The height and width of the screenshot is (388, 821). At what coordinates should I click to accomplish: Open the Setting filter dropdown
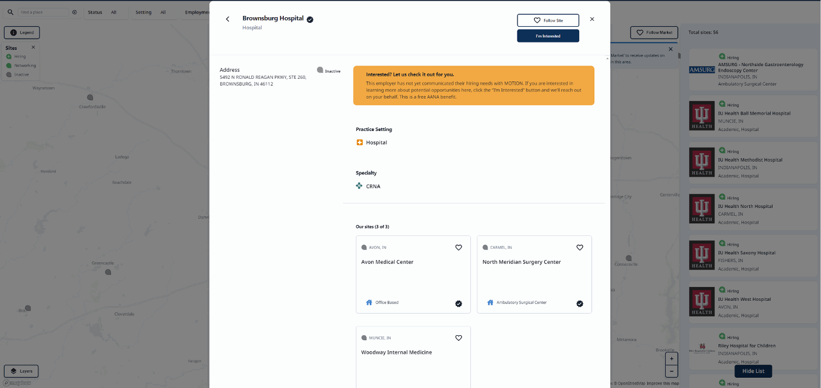151,12
